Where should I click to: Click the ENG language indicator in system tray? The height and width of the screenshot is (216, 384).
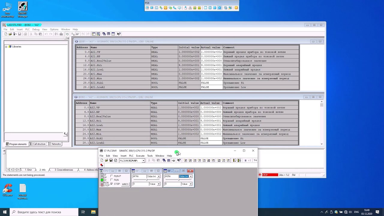point(357,212)
